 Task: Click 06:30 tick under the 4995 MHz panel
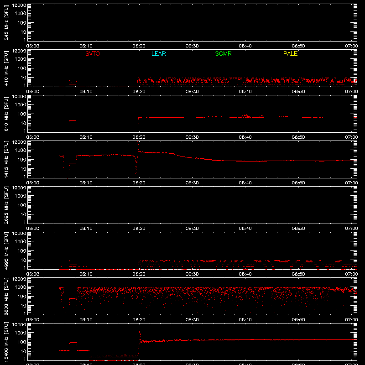click(192, 274)
